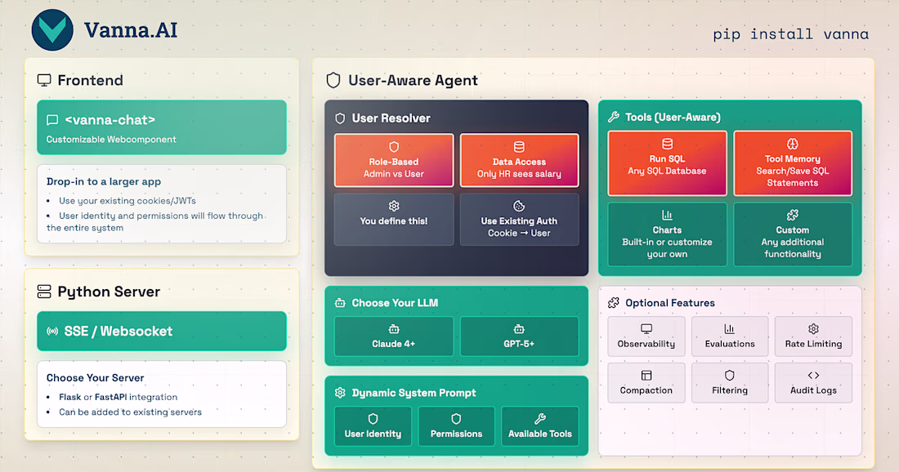Open the Drop-in to a larger app card
This screenshot has width=899, height=472.
coord(162,204)
